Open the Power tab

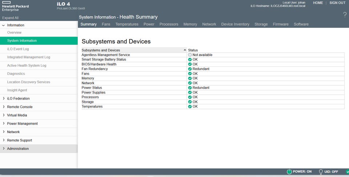tap(149, 24)
